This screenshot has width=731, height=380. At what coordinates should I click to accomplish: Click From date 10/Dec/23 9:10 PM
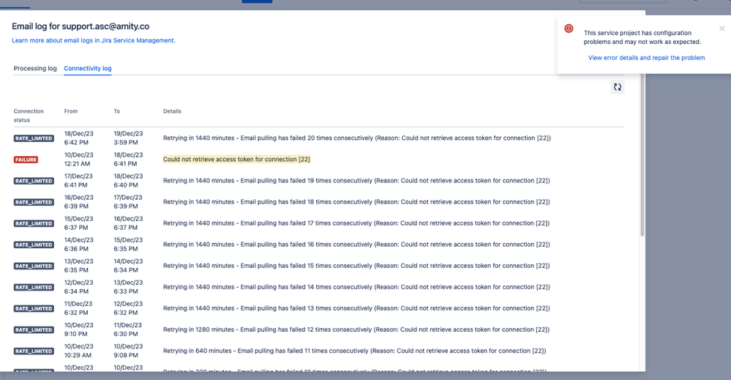78,329
